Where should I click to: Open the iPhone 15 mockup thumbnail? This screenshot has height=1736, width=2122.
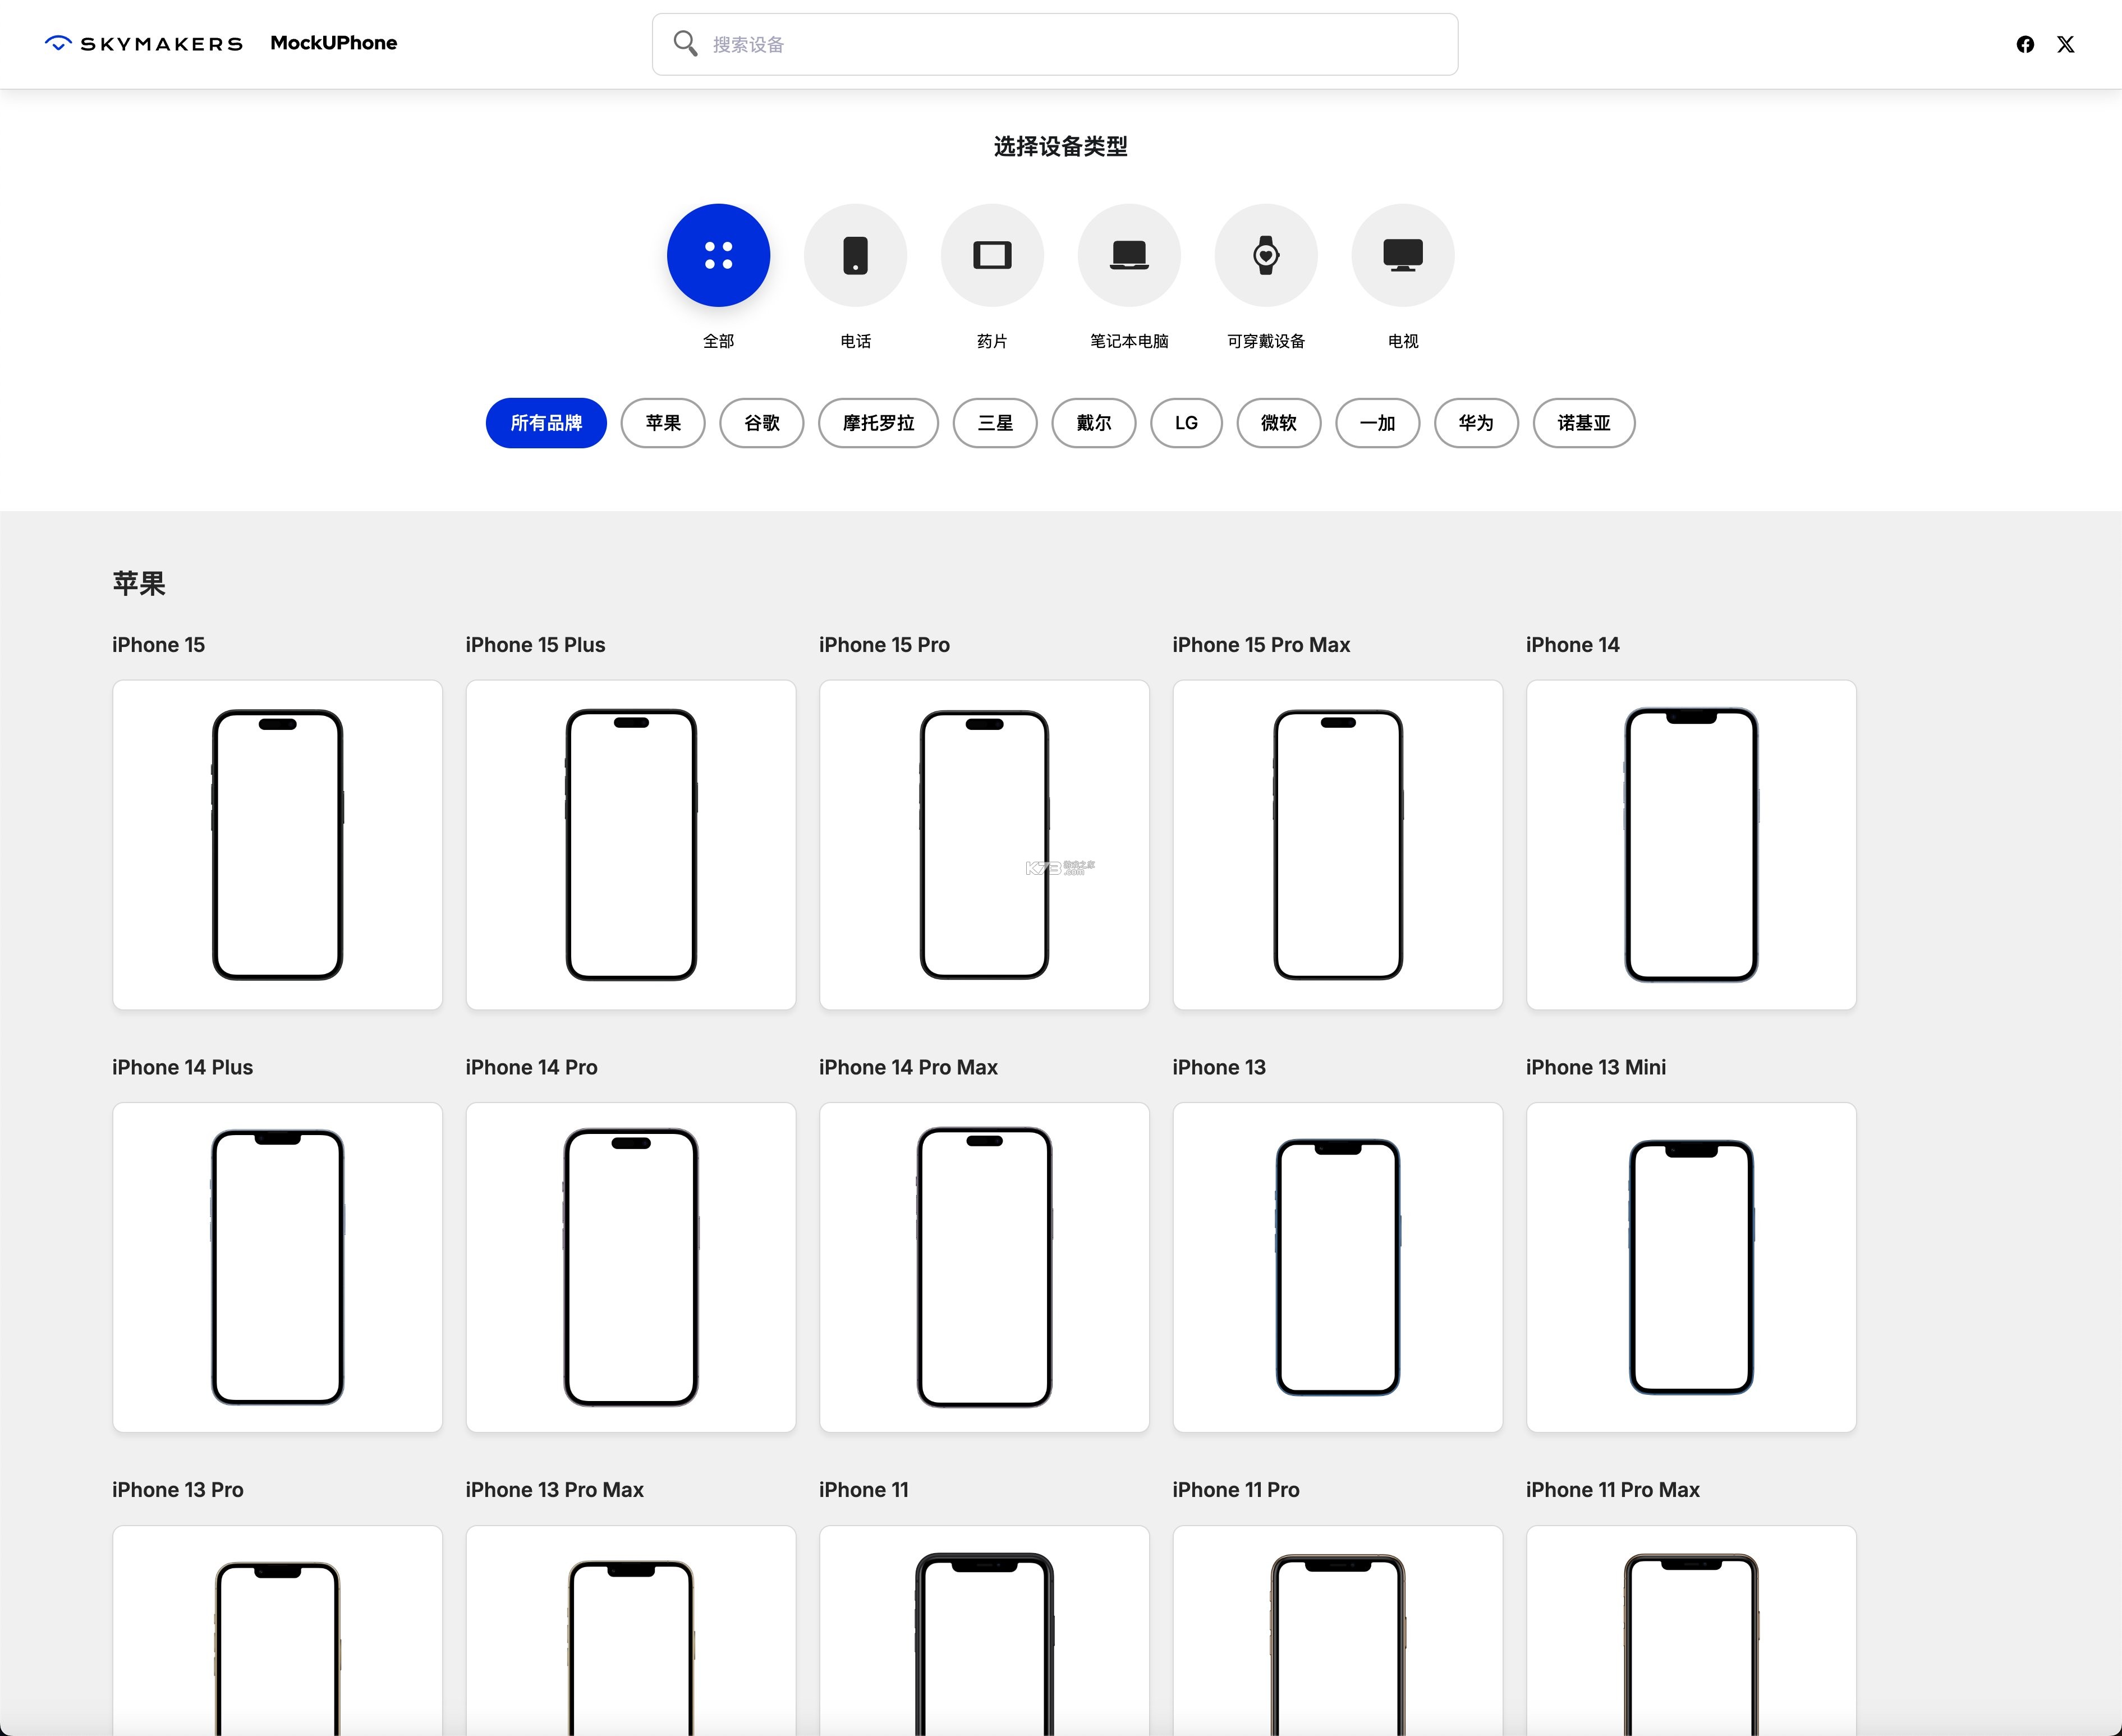[x=277, y=845]
